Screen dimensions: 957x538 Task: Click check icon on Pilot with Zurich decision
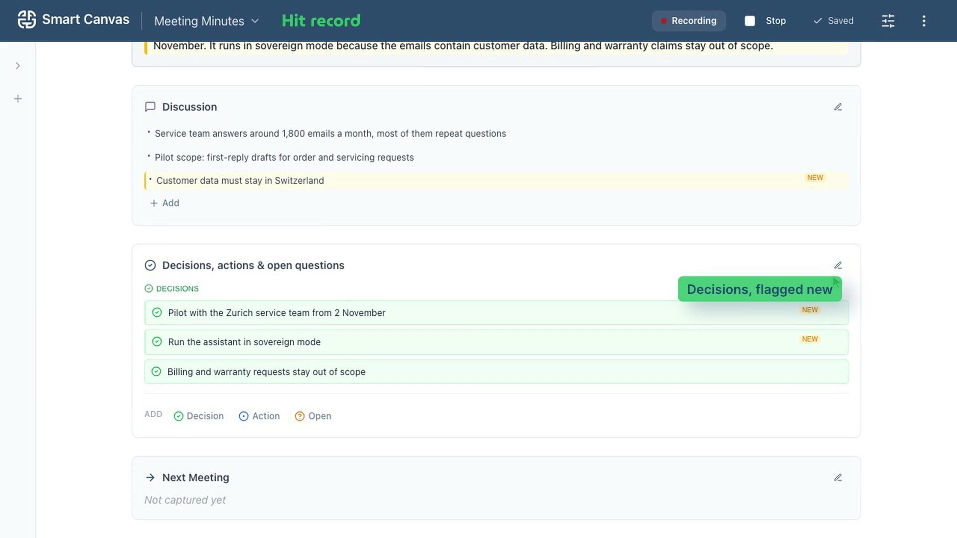click(x=157, y=313)
